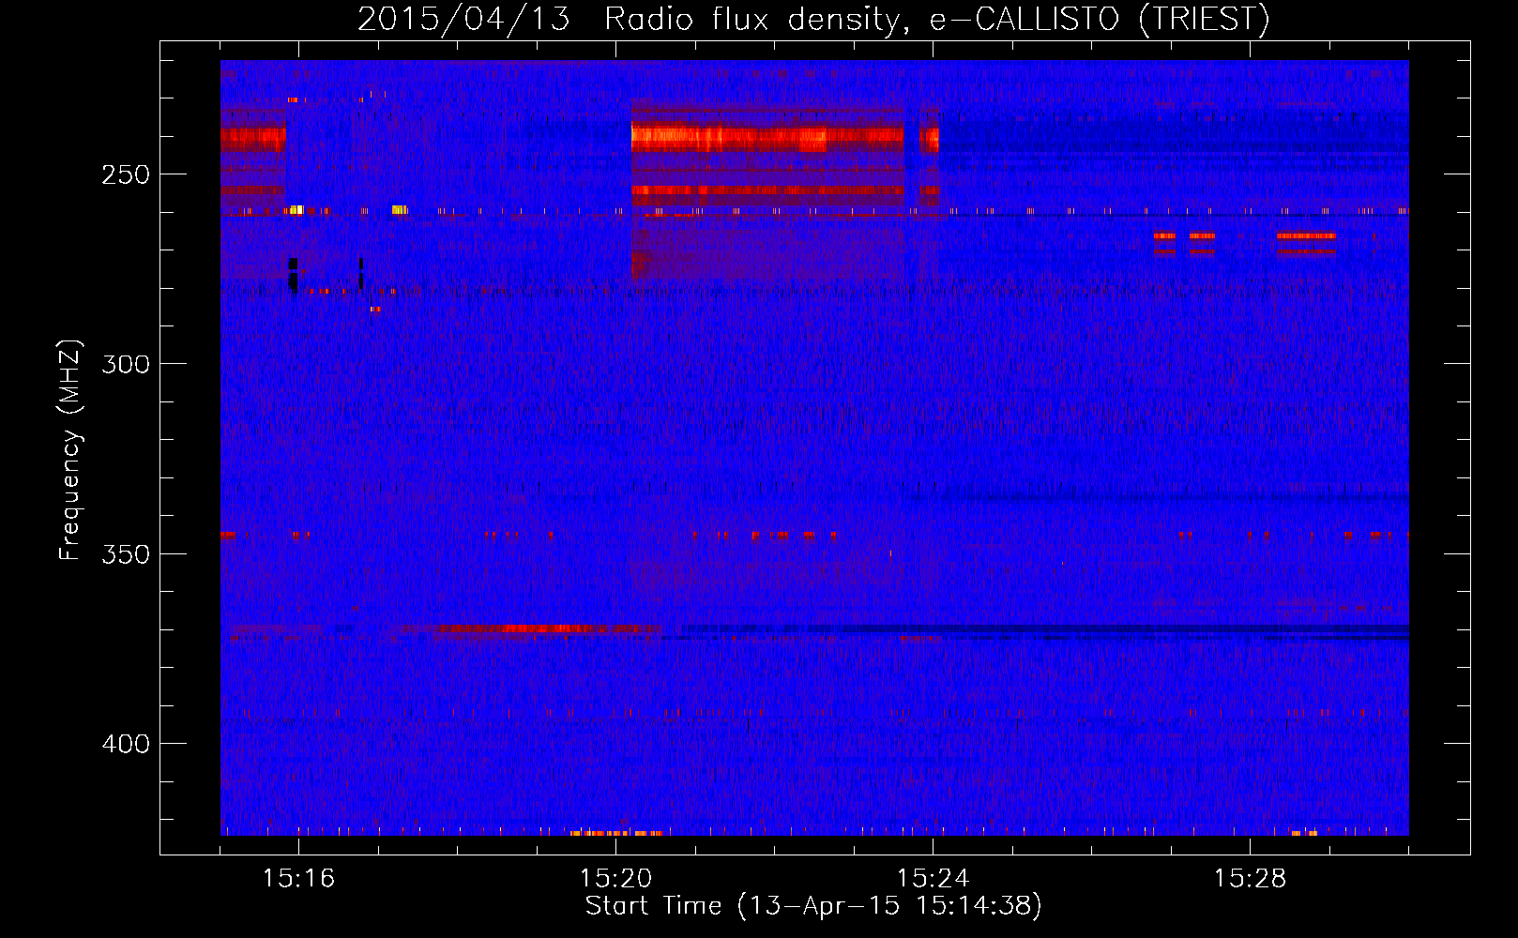This screenshot has width=1518, height=938.
Task: Click the 15:24 time tick label
Action: (933, 878)
